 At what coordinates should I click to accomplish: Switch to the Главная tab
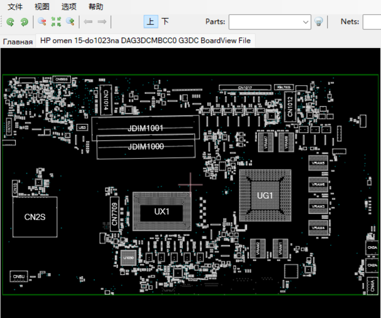tap(18, 42)
